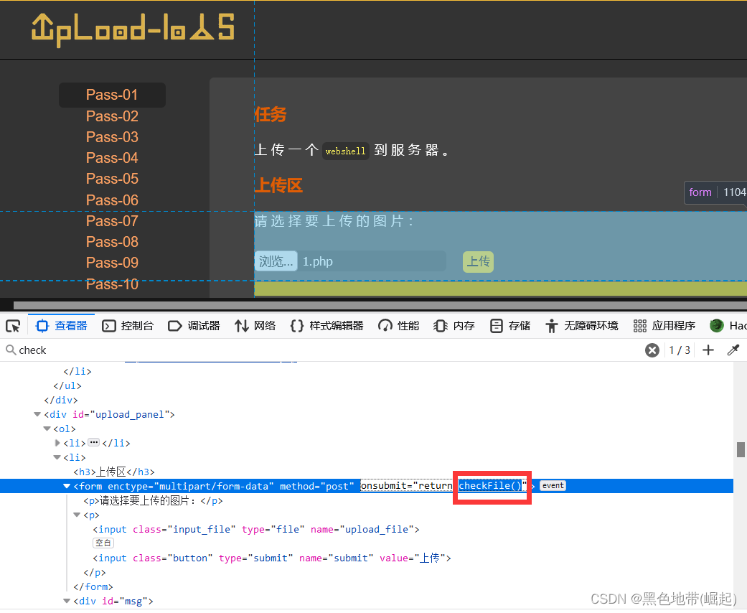Image resolution: width=747 pixels, height=613 pixels.
Task: Open the 性能 performance tab
Action: [x=398, y=326]
